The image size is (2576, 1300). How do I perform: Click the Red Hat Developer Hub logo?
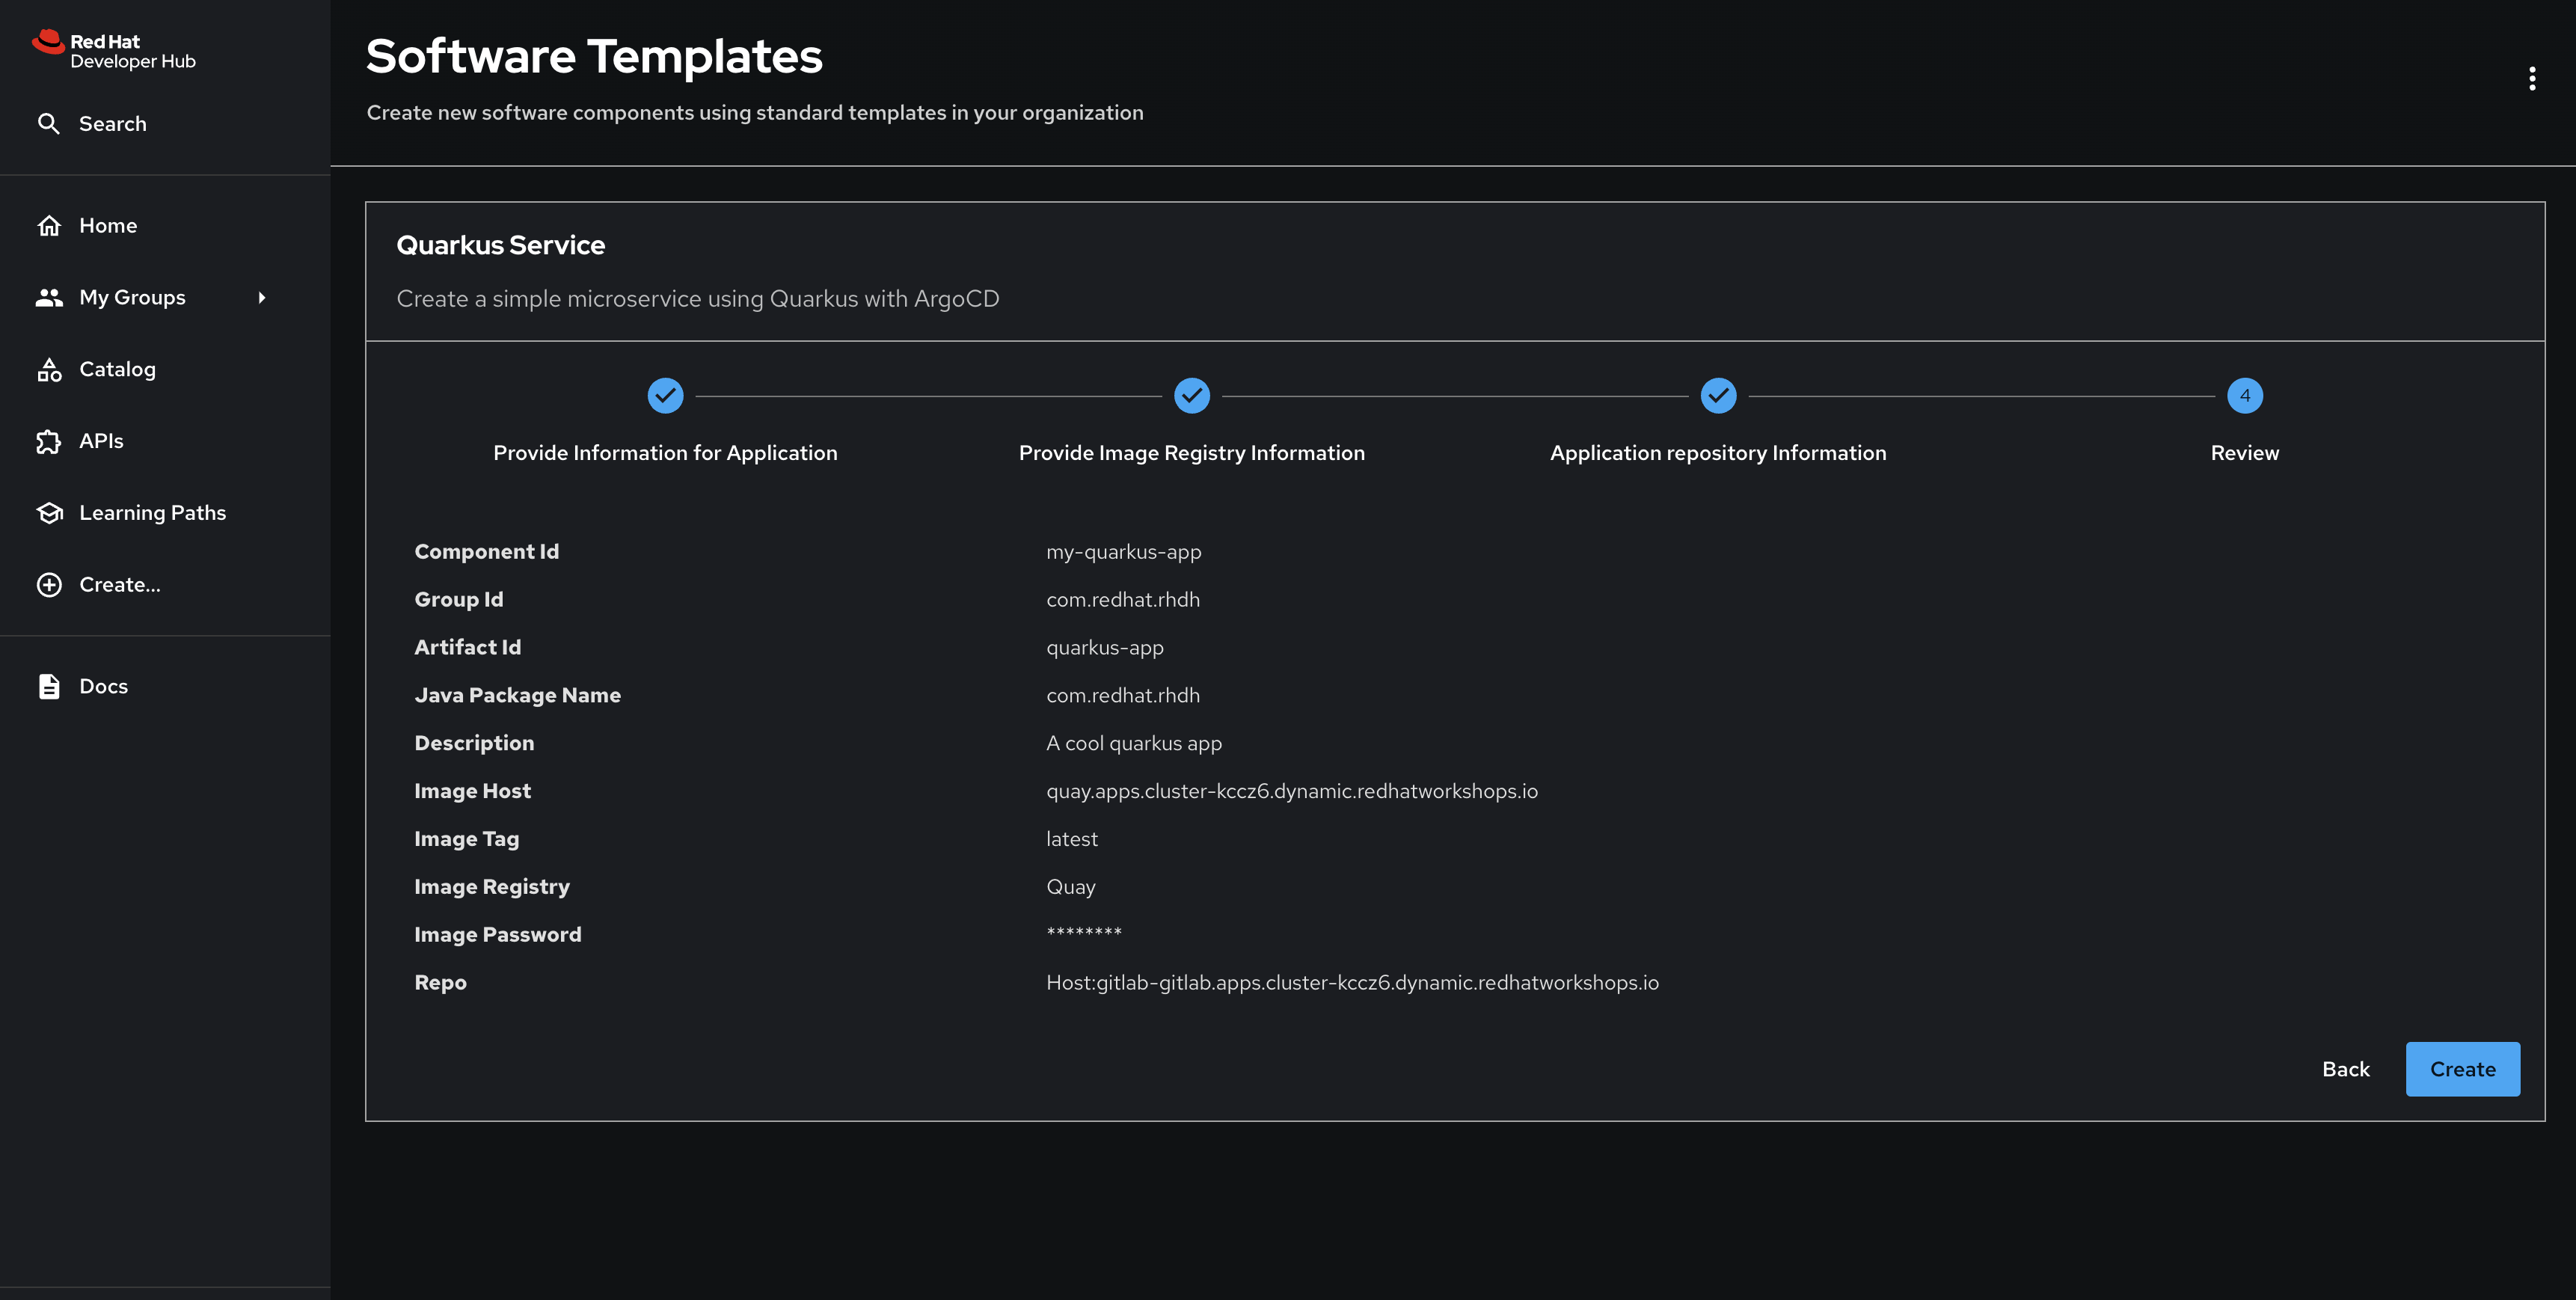coord(113,50)
